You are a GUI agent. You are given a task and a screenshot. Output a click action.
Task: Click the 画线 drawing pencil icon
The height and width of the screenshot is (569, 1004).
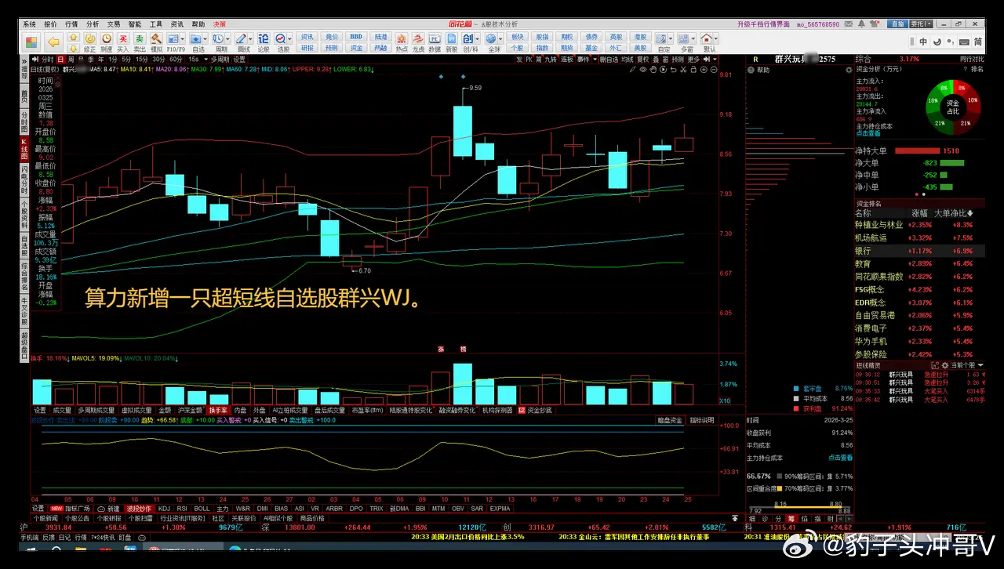[x=243, y=42]
